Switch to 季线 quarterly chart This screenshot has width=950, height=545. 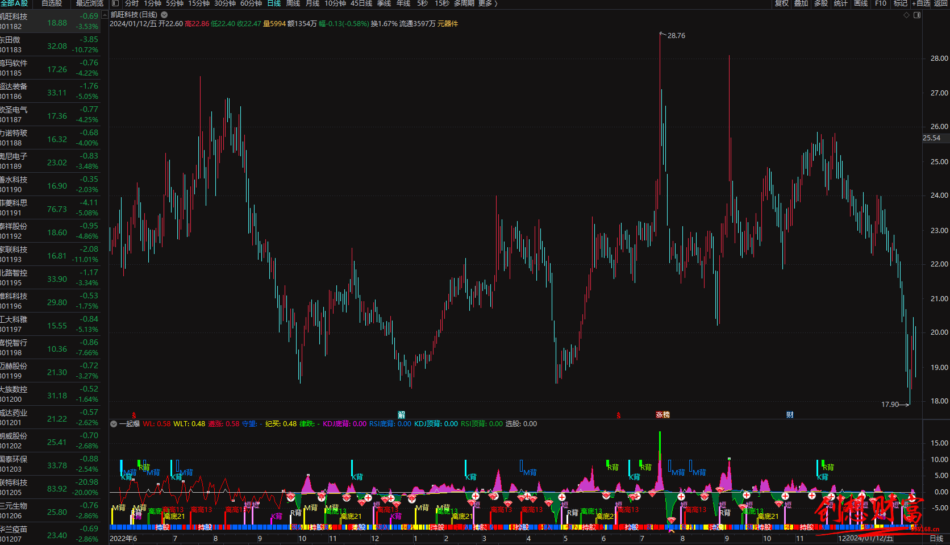pyautogui.click(x=384, y=3)
